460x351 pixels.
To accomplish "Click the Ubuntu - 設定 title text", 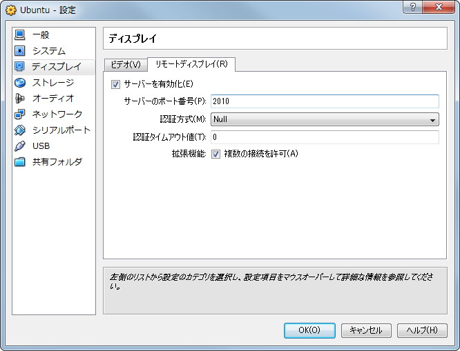I will [48, 10].
